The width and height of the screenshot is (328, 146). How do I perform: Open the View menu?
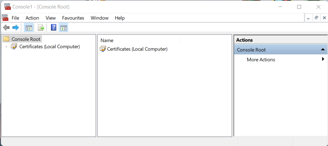pyautogui.click(x=50, y=18)
